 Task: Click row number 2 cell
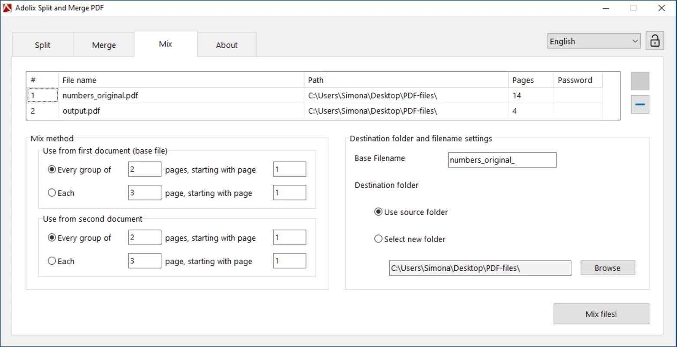42,111
